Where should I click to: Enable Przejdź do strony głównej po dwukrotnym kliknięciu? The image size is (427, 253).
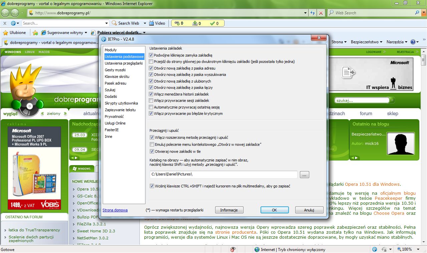151,62
